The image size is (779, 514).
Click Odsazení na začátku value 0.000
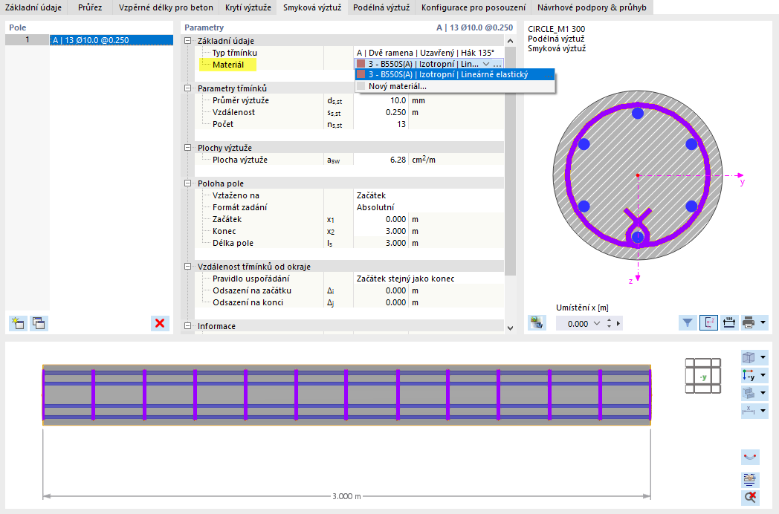tap(381, 290)
